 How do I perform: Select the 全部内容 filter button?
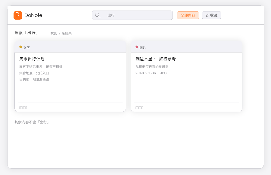pos(188,15)
